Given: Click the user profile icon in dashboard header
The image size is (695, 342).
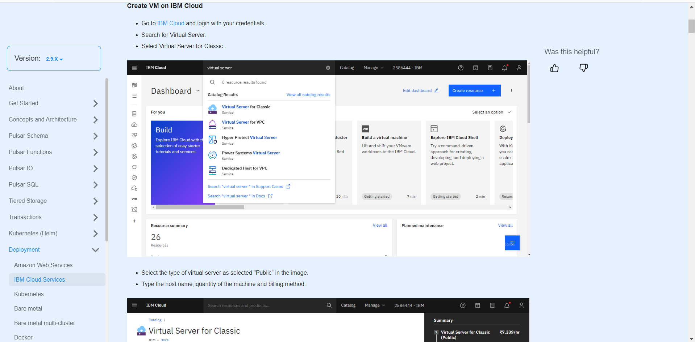Looking at the screenshot, I should [519, 68].
